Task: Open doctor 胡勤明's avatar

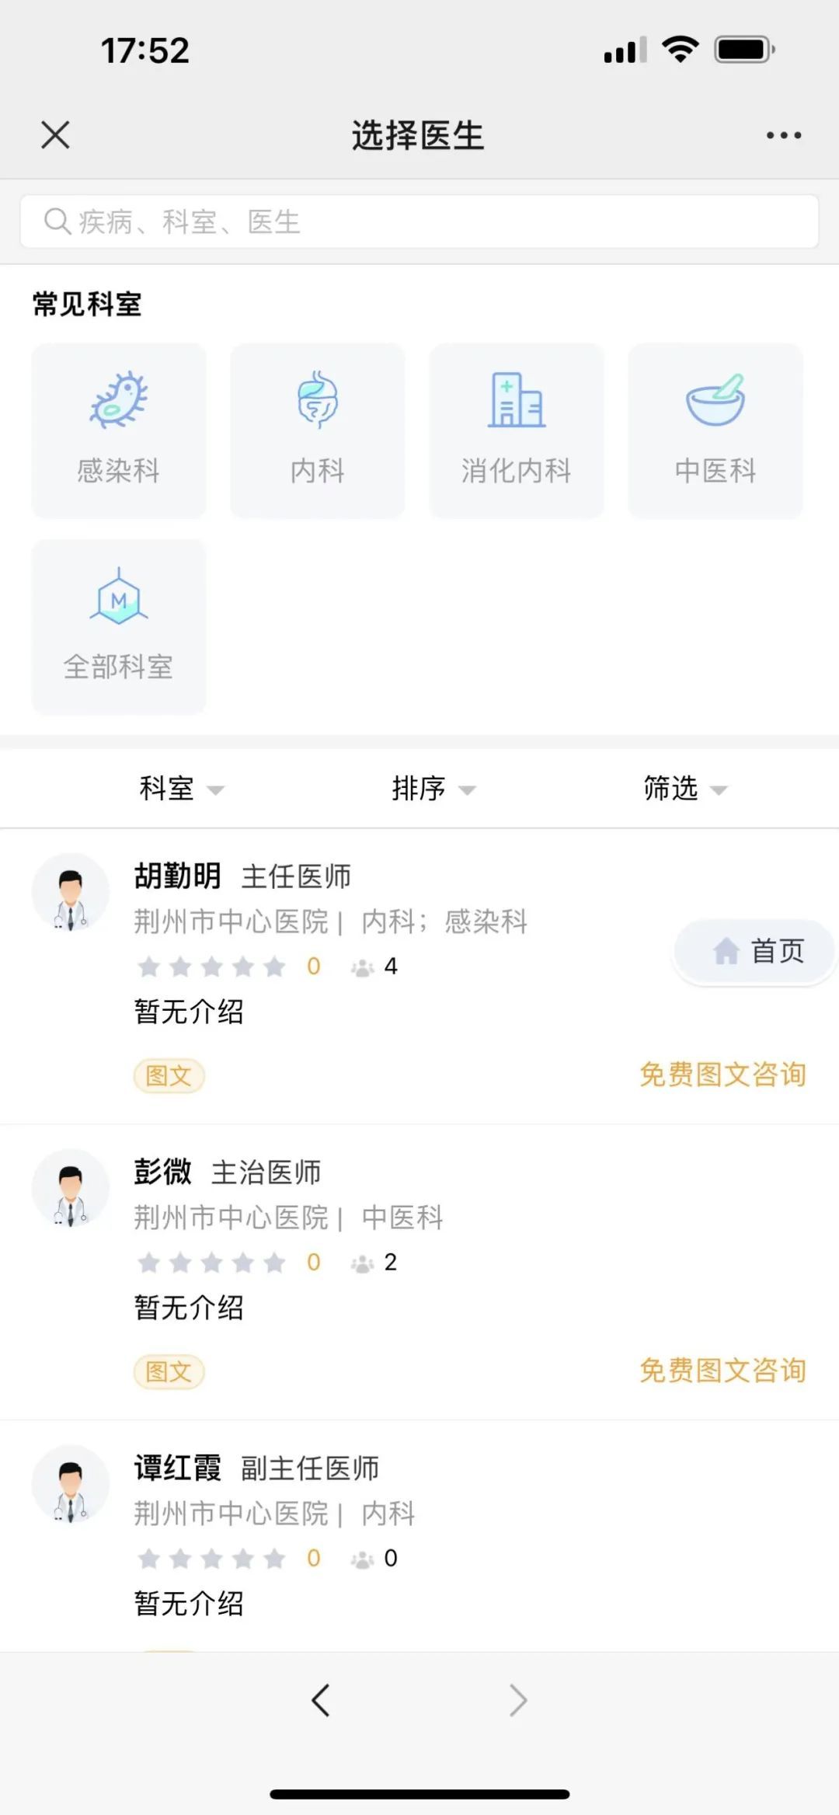Action: 71,892
